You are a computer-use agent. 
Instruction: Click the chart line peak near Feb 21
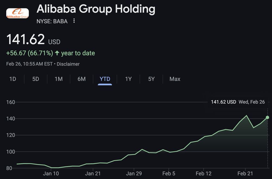[247, 116]
